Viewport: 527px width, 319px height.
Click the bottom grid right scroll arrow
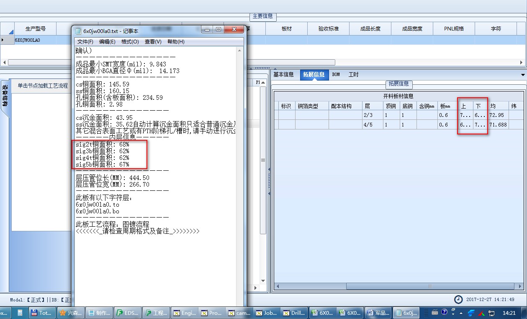520,286
